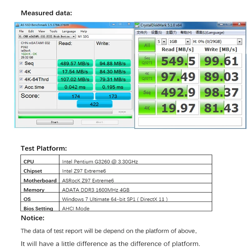Viewport: 250px width, 250px height.
Task: Open the test count dropdown showing 5
Action: pos(164,42)
